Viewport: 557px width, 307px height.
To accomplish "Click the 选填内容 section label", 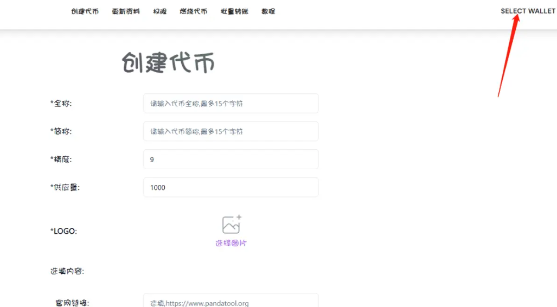I will (67, 271).
